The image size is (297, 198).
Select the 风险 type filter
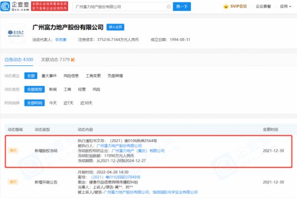pyautogui.click(x=96, y=89)
